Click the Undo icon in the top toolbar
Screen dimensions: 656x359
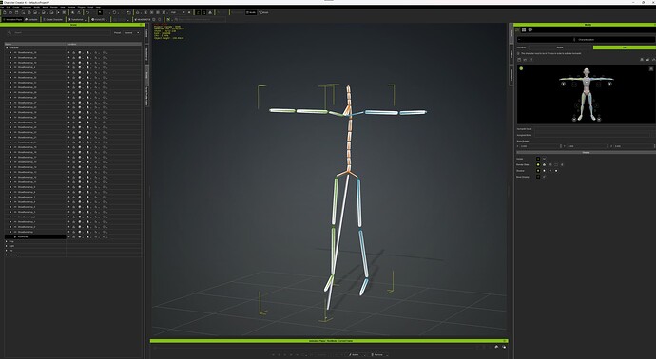(87, 12)
